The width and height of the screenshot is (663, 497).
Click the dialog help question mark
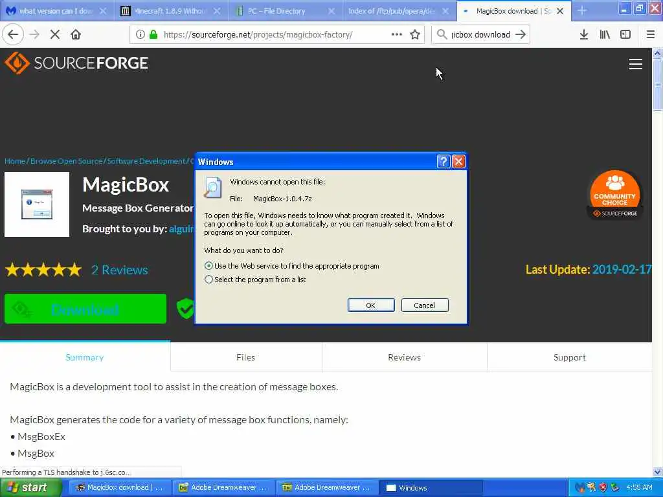[443, 161]
